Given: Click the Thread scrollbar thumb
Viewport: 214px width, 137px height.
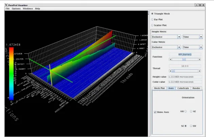Looking at the screenshot, I should 173,71.
